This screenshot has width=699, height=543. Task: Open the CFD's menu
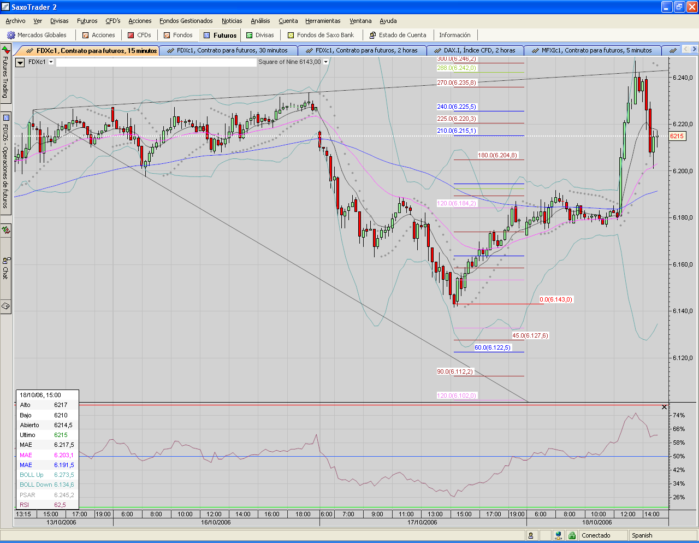point(113,21)
